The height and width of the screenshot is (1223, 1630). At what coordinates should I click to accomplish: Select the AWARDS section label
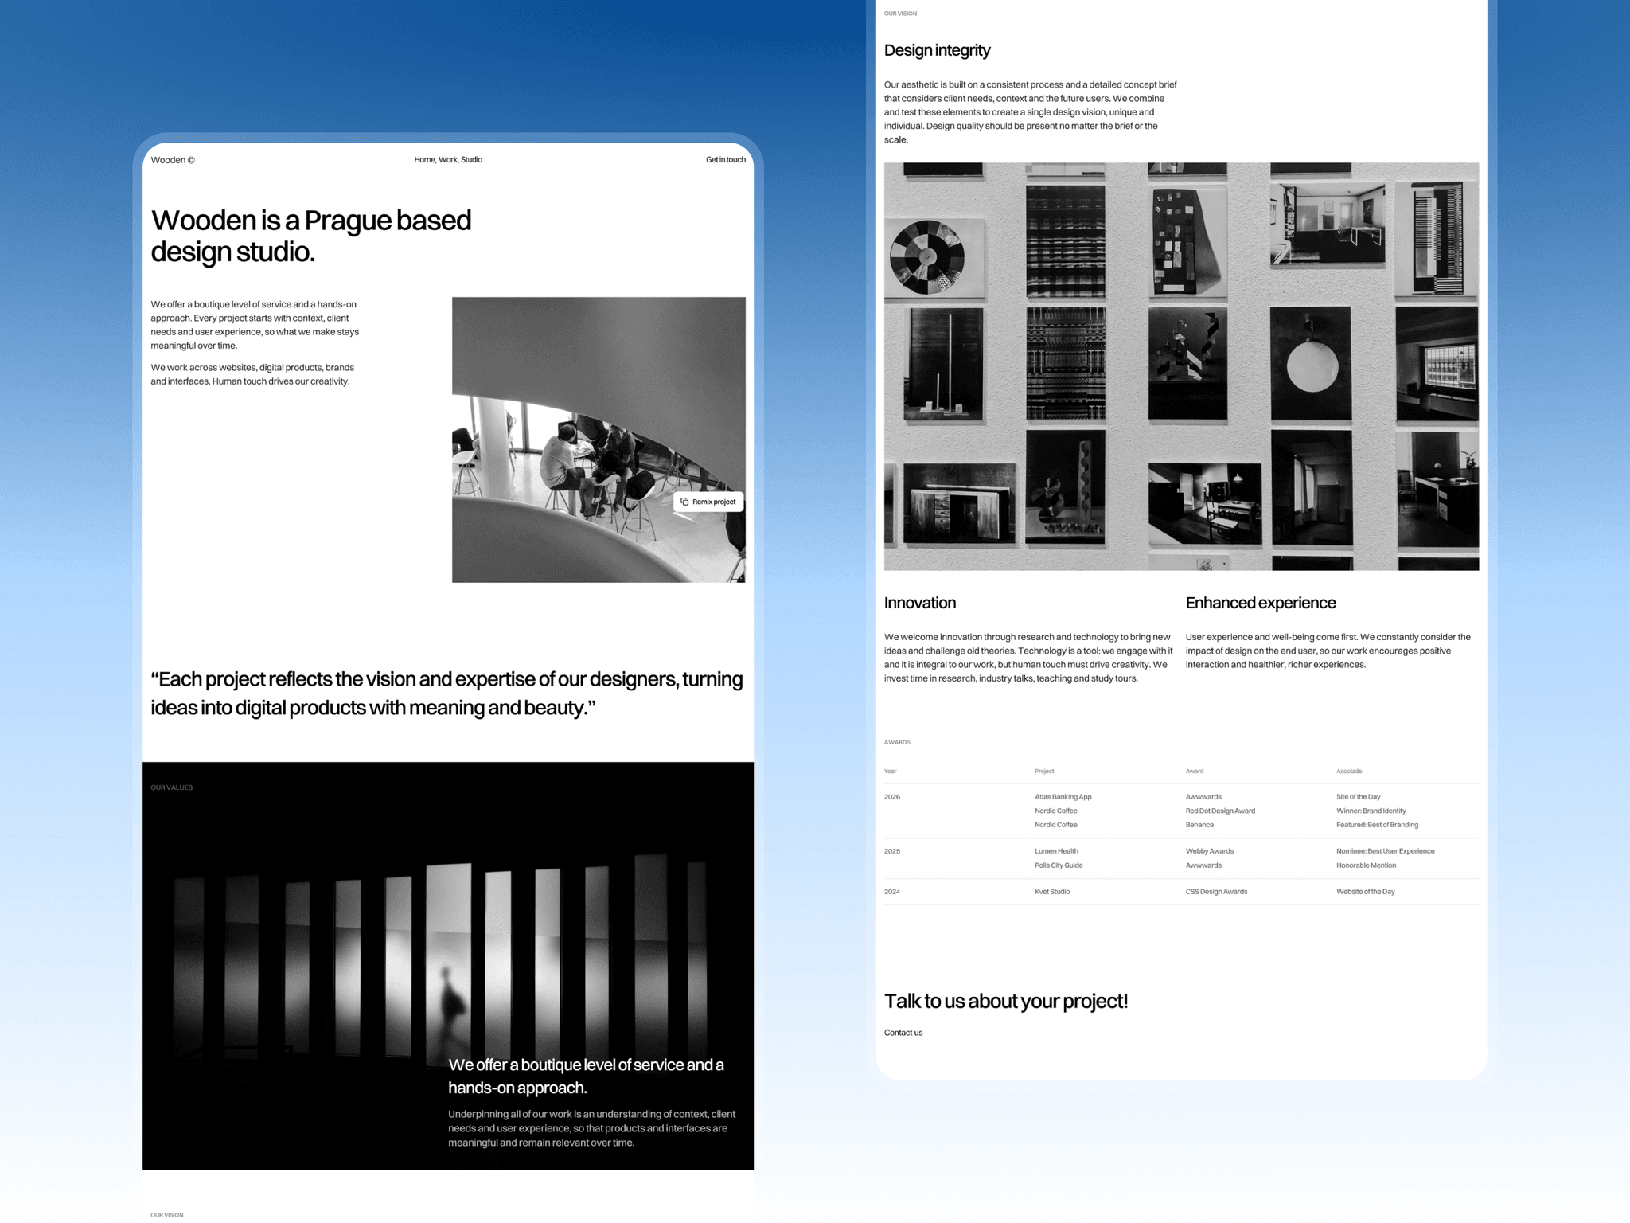pos(897,742)
